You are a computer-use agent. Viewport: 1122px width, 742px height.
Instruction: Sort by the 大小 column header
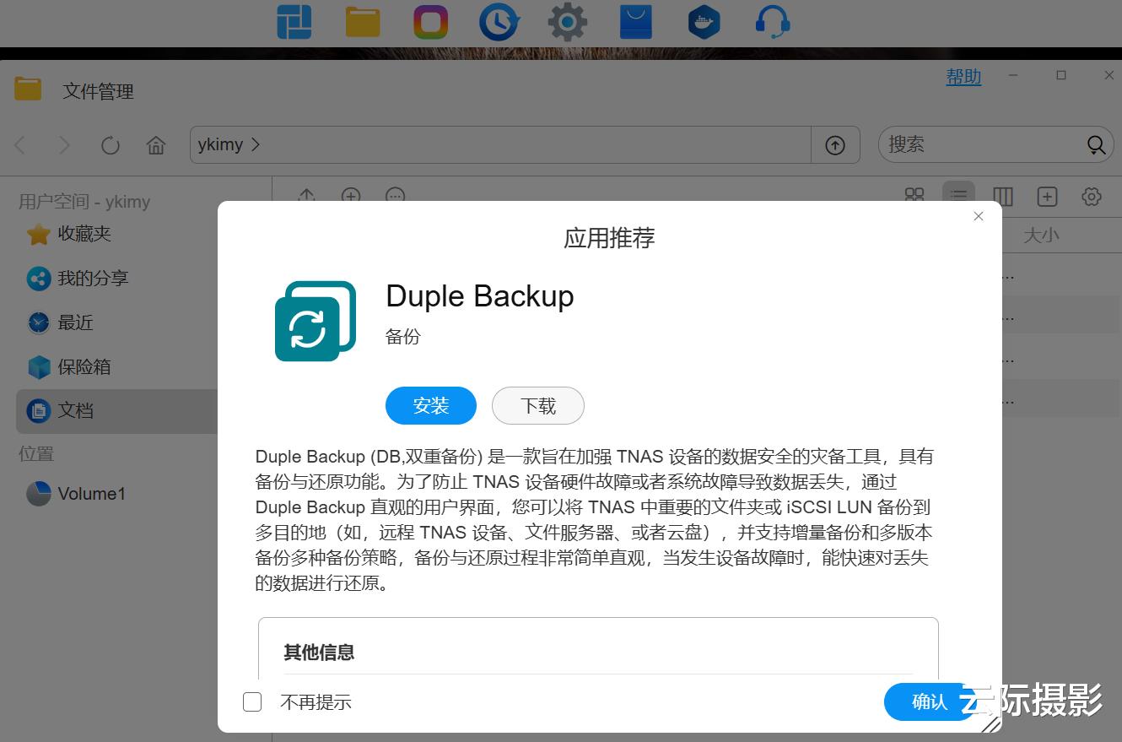coord(1041,236)
